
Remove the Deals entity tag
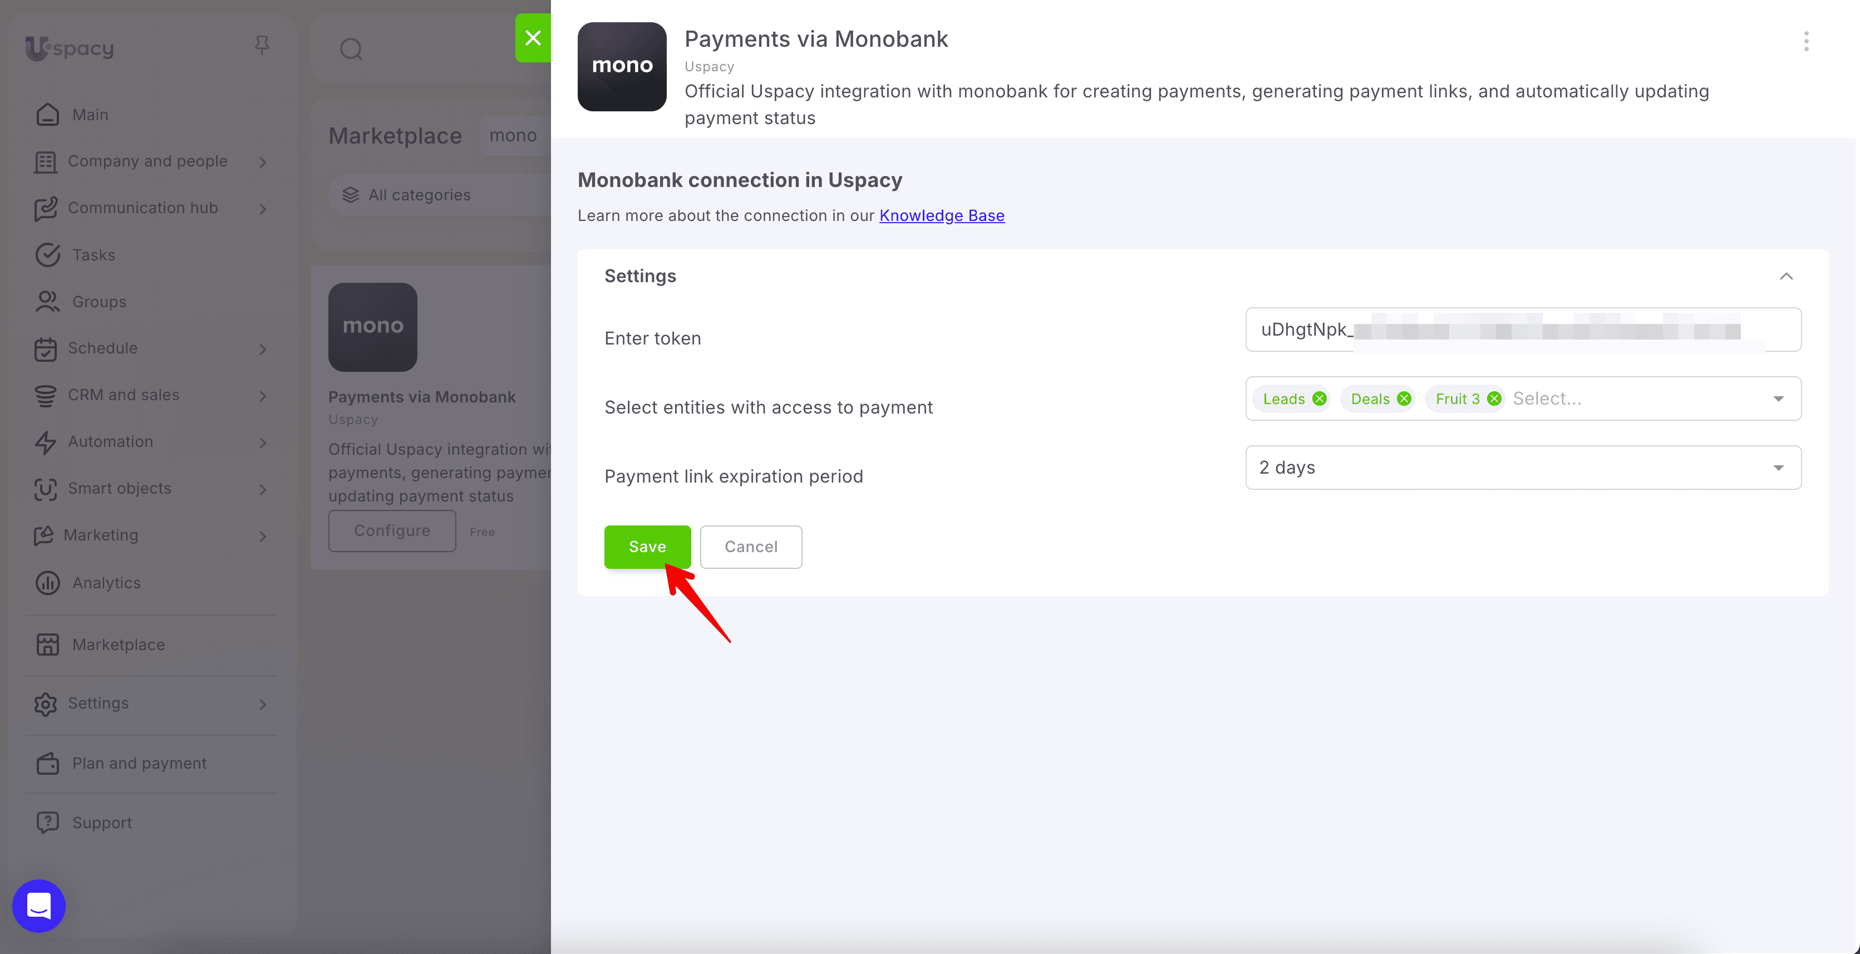[1404, 399]
